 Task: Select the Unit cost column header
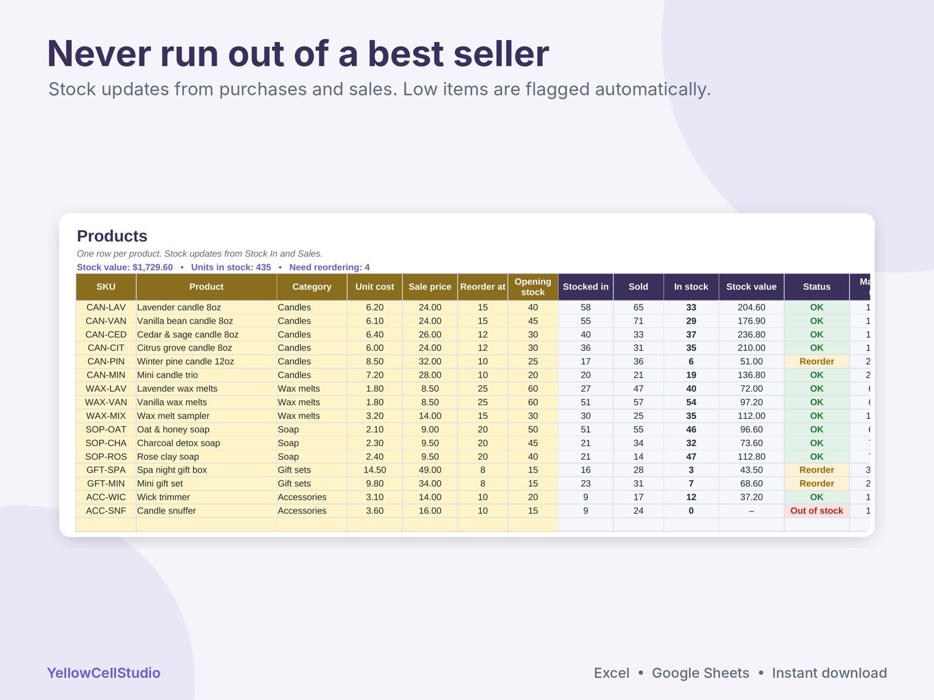pyautogui.click(x=375, y=287)
